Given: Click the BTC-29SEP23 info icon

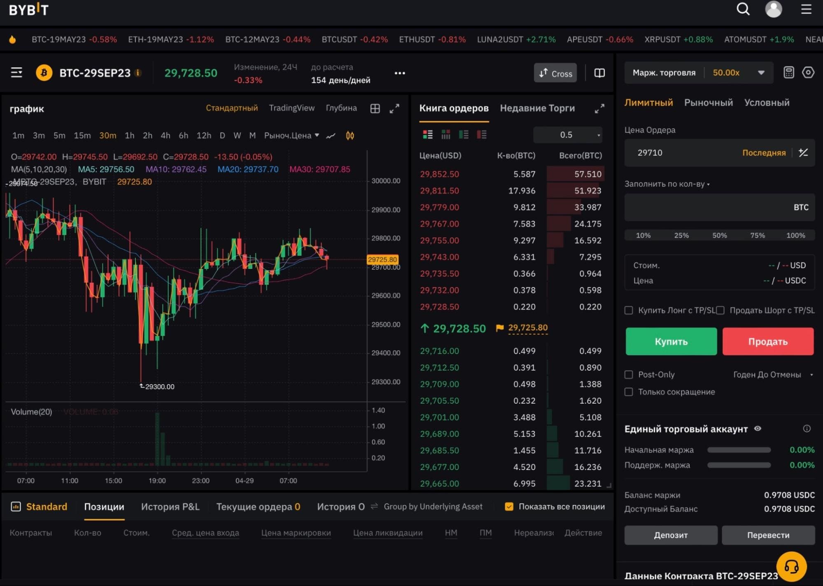Looking at the screenshot, I should tap(138, 73).
